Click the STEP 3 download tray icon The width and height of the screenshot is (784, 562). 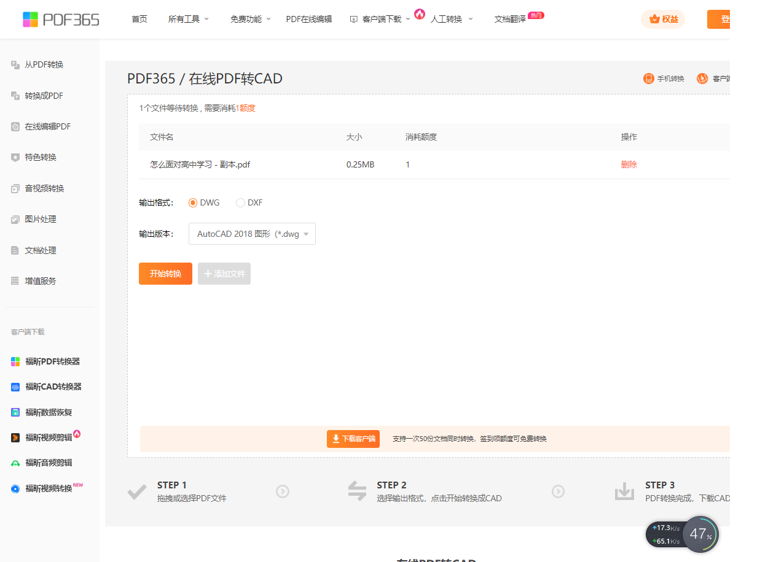(x=624, y=491)
